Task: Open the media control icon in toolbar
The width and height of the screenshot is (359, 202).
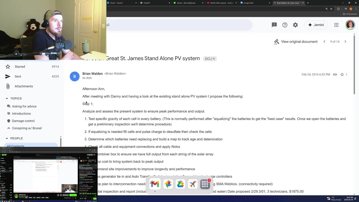Action: coord(345,9)
